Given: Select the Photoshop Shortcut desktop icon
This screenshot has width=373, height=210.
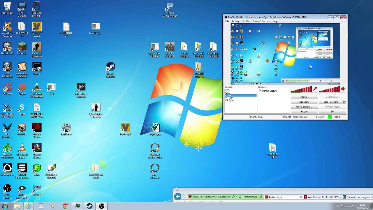Looking at the screenshot, I should click(x=52, y=171).
